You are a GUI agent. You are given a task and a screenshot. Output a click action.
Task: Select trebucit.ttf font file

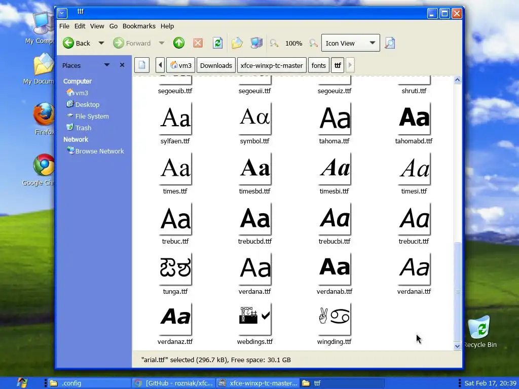(414, 224)
